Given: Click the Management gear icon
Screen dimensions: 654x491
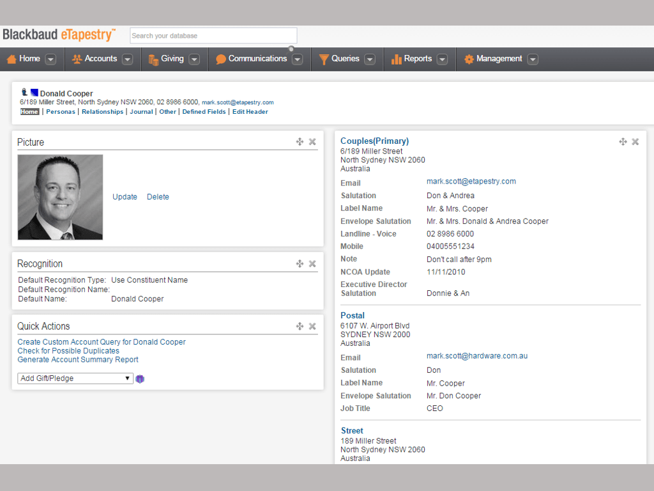Looking at the screenshot, I should pos(469,59).
